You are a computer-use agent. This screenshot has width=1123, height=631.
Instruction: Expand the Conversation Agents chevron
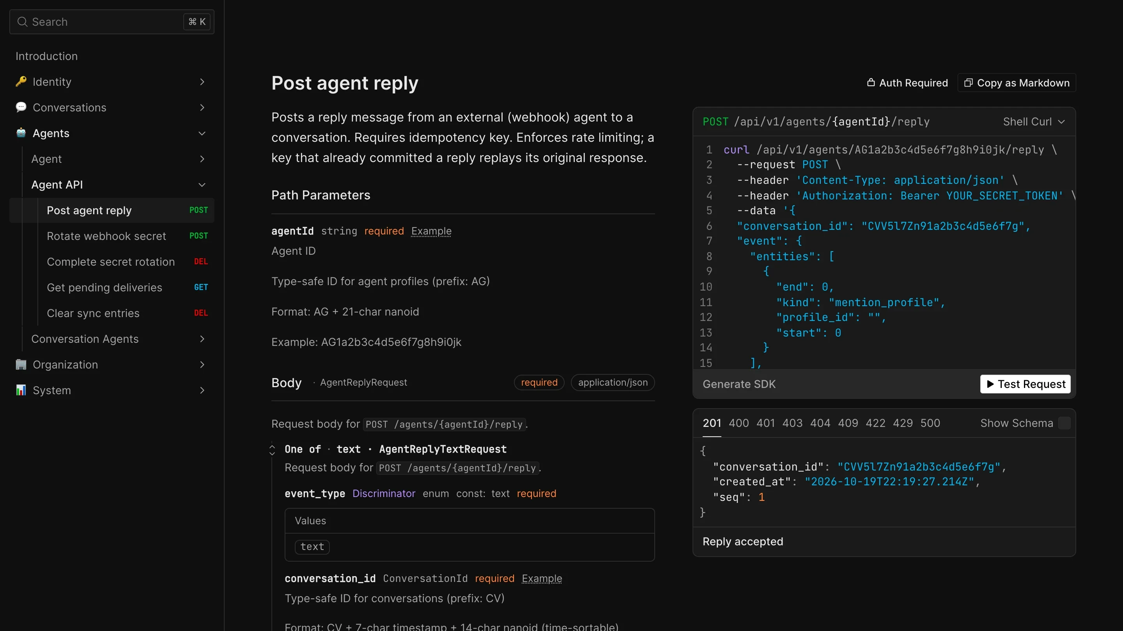202,339
